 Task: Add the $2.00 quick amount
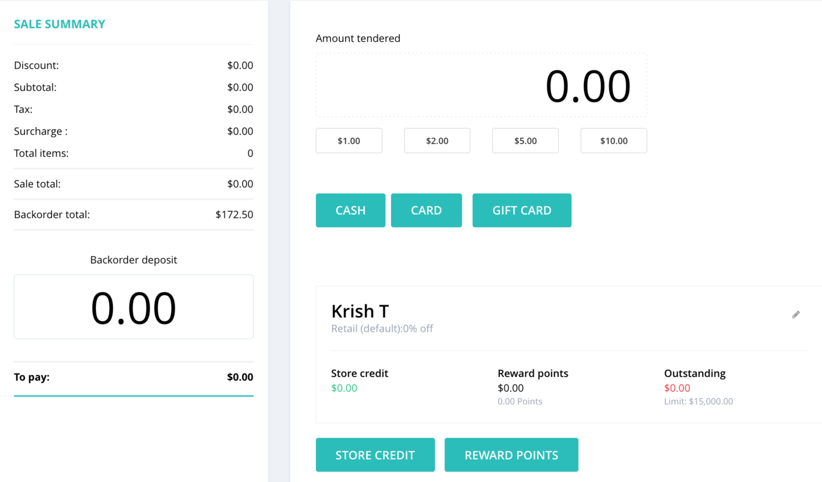click(x=437, y=141)
